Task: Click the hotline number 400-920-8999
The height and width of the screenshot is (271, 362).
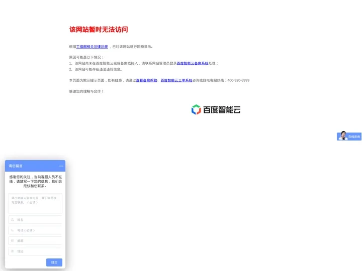Action: [x=238, y=80]
